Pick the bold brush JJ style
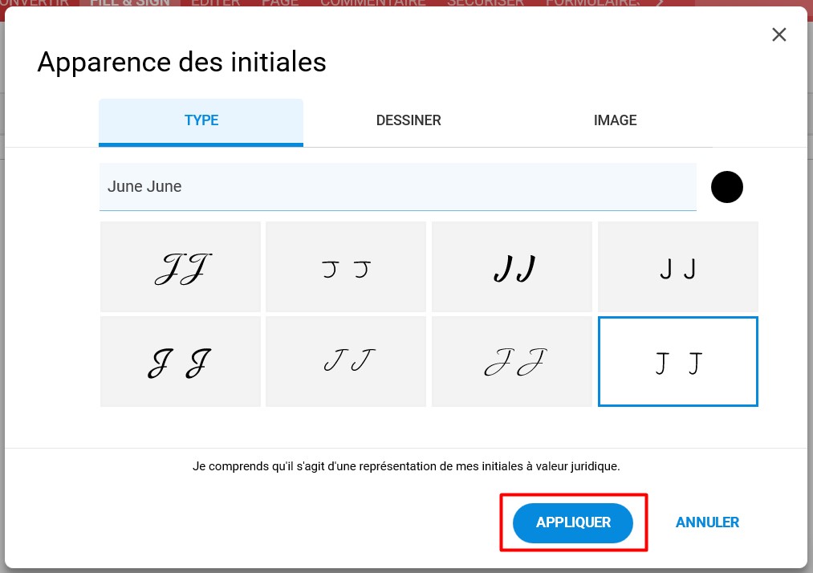The image size is (813, 573). 512,267
